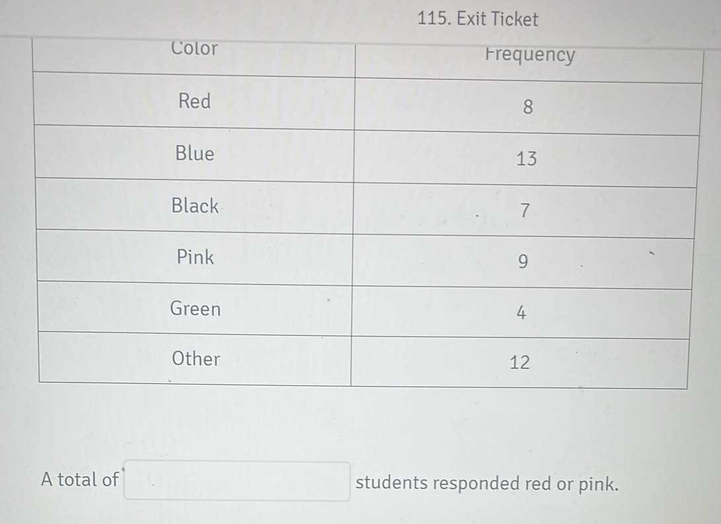Click frequency value 4 in the Green row
This screenshot has width=721, height=524.
(521, 313)
